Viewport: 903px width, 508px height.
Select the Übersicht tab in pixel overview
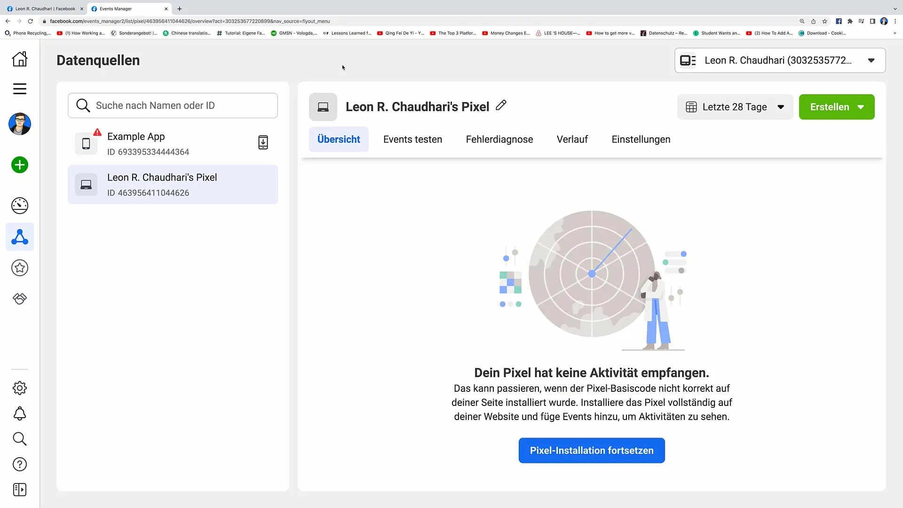339,139
